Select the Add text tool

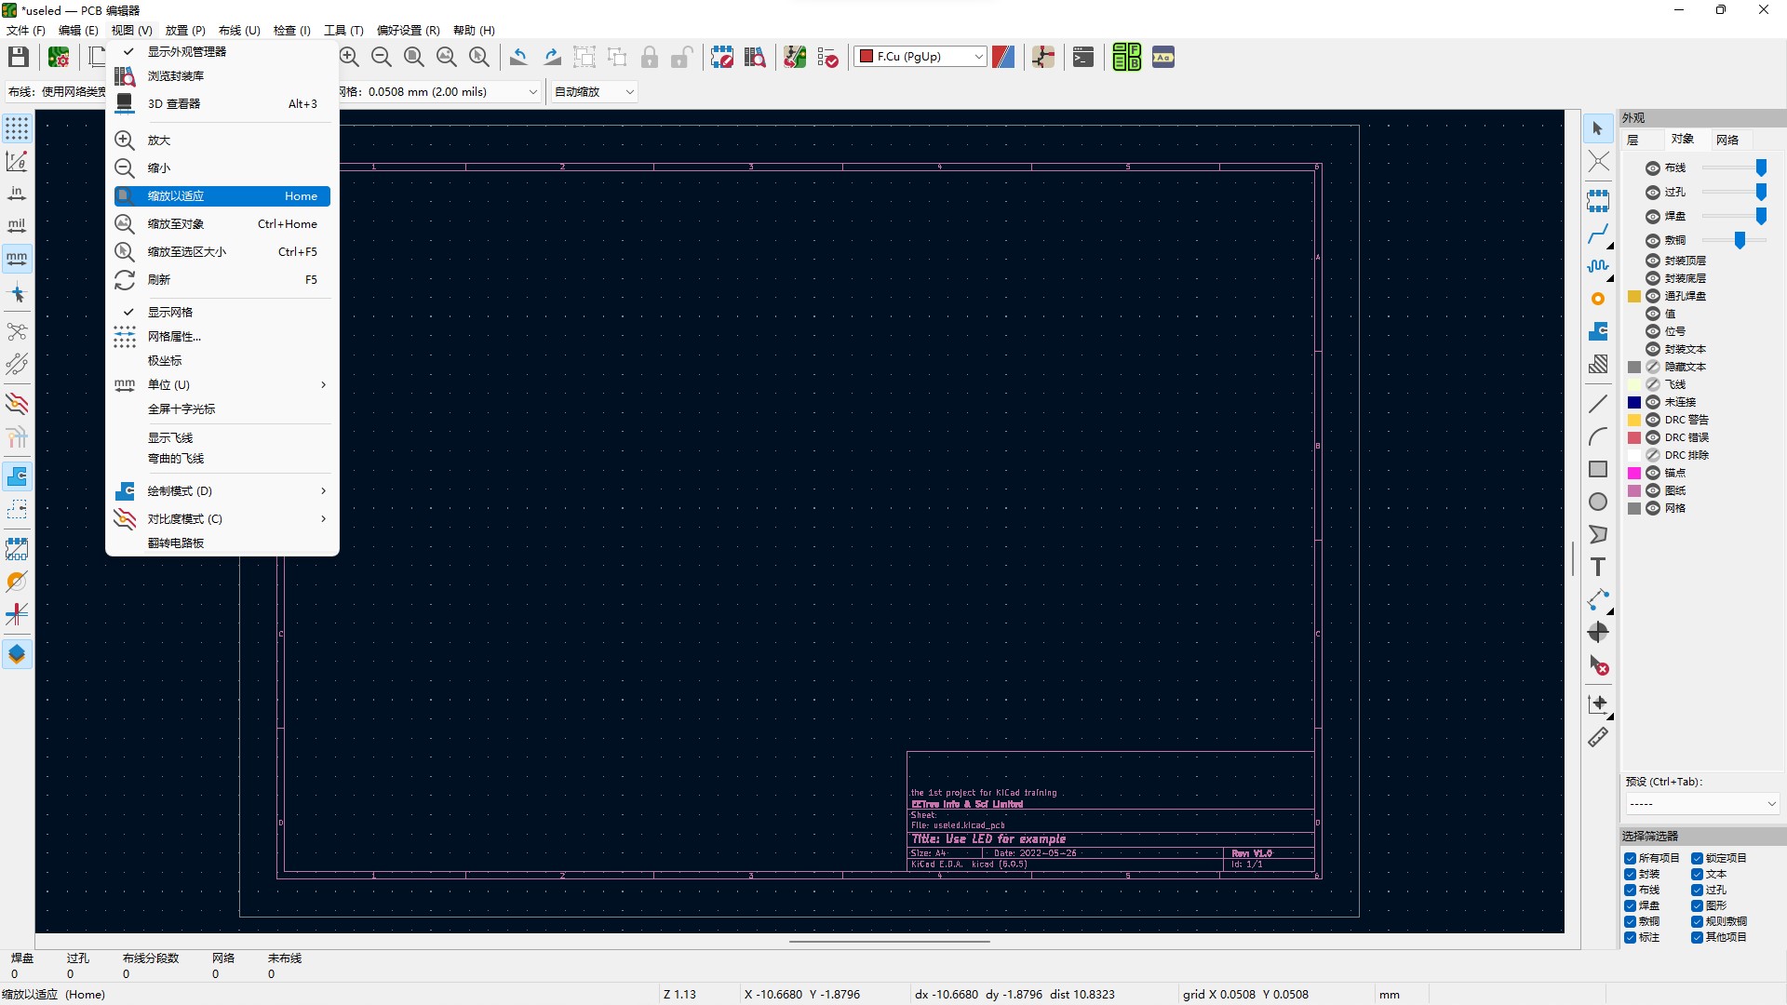tap(1598, 567)
